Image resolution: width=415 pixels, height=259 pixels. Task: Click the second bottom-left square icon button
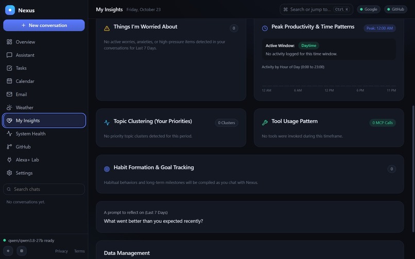pyautogui.click(x=22, y=251)
